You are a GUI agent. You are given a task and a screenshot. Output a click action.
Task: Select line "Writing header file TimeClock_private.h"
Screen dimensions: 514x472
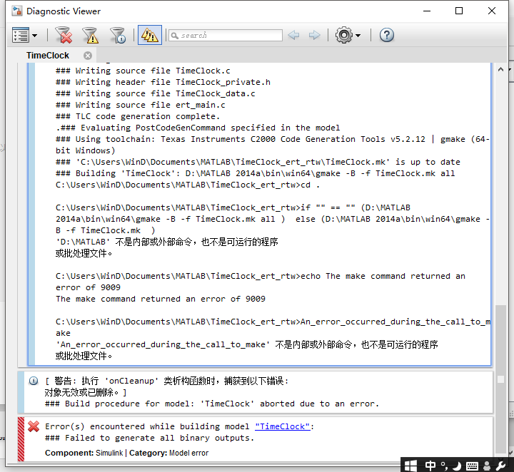173,82
